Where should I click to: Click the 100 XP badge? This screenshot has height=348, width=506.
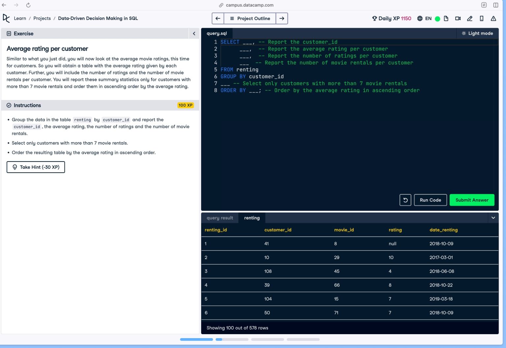pyautogui.click(x=185, y=105)
